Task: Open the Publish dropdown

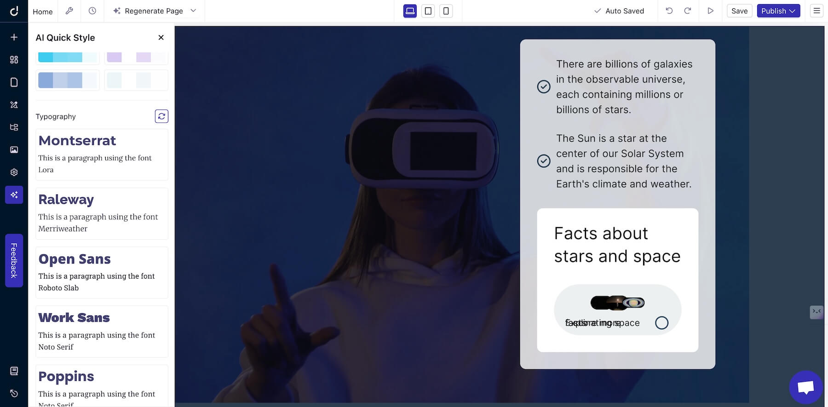Action: (778, 11)
